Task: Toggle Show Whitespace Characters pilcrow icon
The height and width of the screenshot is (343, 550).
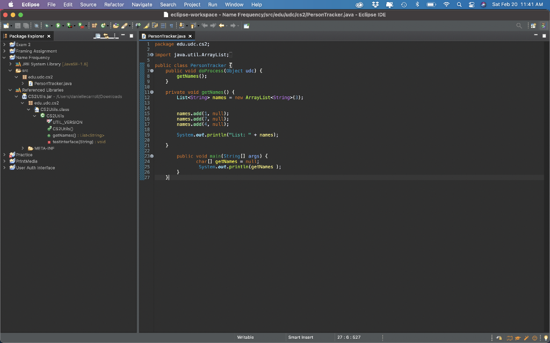Action: pyautogui.click(x=171, y=26)
